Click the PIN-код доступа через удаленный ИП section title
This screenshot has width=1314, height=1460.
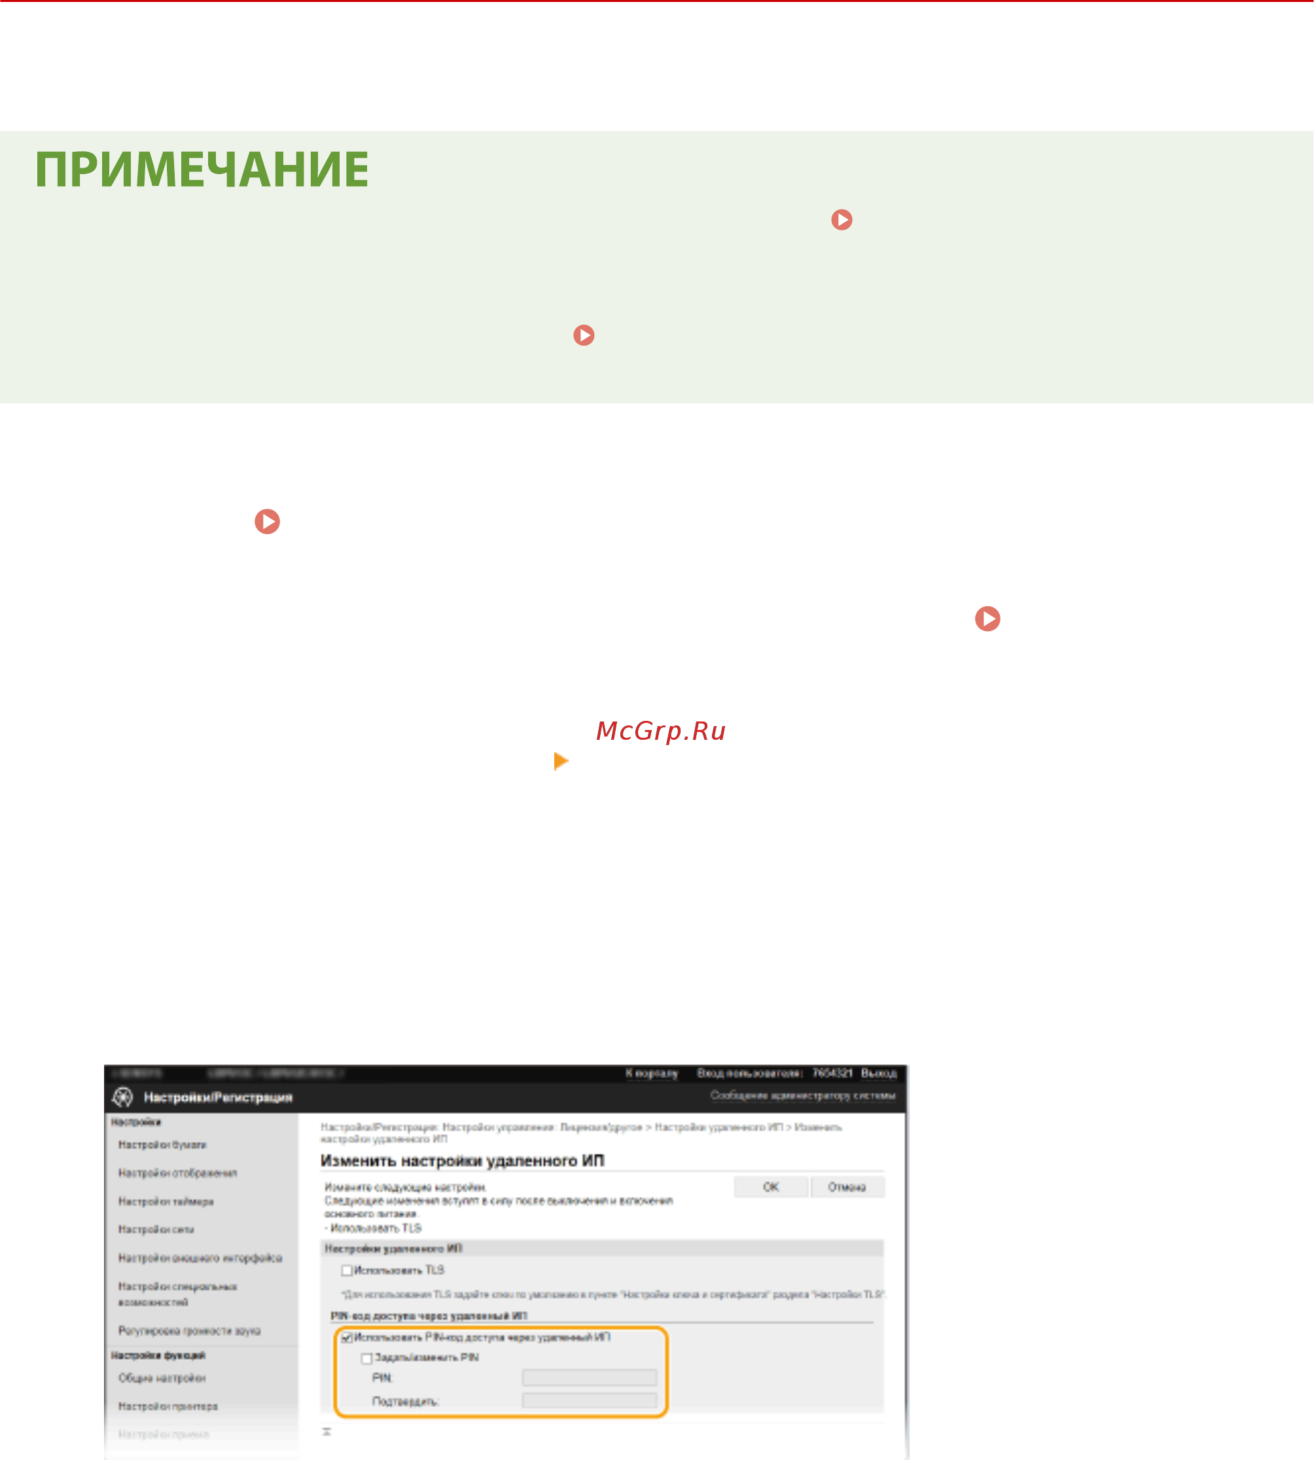coord(429,1315)
